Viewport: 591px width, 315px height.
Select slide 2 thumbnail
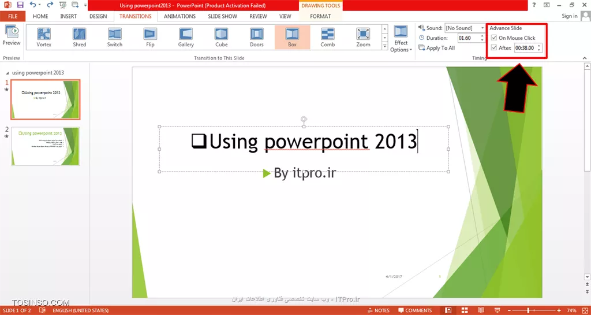[45, 146]
